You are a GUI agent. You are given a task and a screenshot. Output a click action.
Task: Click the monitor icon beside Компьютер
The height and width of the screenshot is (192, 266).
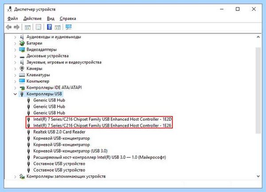click(22, 81)
